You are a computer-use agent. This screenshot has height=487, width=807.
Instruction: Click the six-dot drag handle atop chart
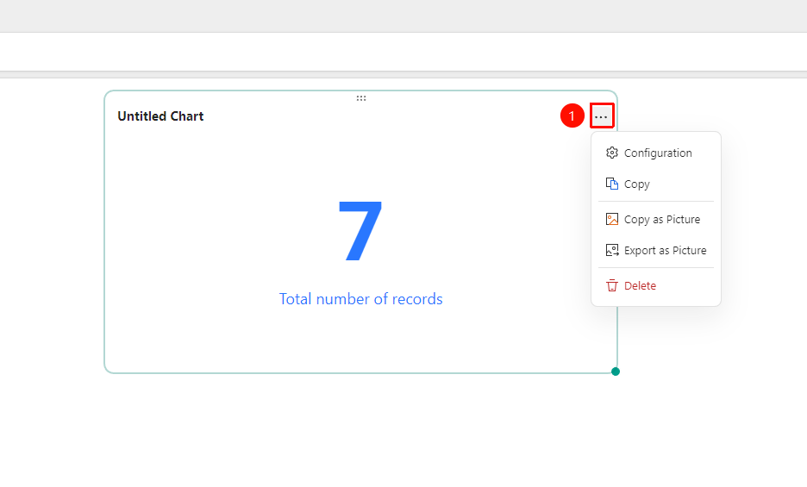click(x=361, y=98)
